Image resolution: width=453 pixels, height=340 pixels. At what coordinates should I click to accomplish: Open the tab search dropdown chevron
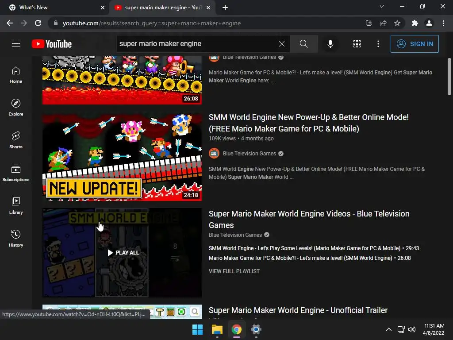(x=382, y=6)
